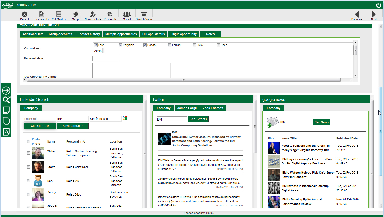The width and height of the screenshot is (384, 217).
Task: Go to the Next account
Action: click(x=374, y=16)
